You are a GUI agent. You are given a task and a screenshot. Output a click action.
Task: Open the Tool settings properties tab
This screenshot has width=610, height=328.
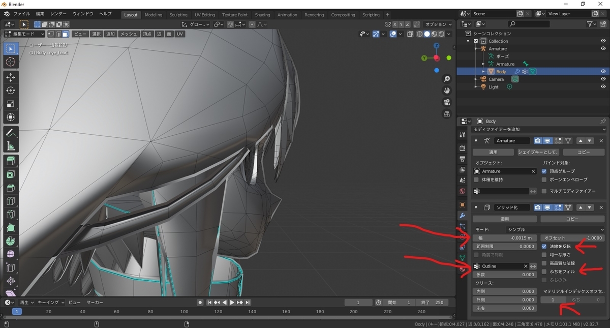tap(462, 135)
